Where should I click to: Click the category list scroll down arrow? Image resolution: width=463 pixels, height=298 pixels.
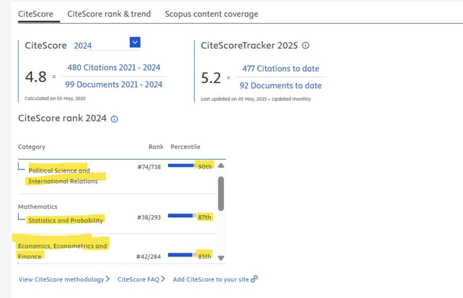point(221,258)
